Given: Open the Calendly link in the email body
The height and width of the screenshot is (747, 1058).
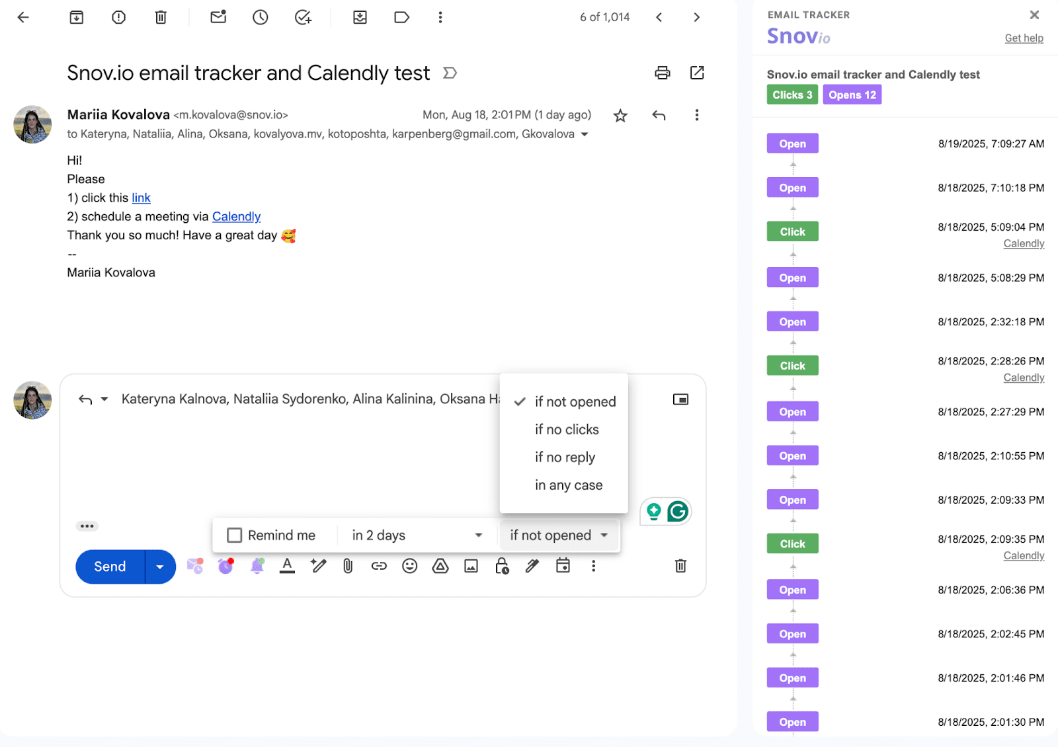Looking at the screenshot, I should point(236,217).
